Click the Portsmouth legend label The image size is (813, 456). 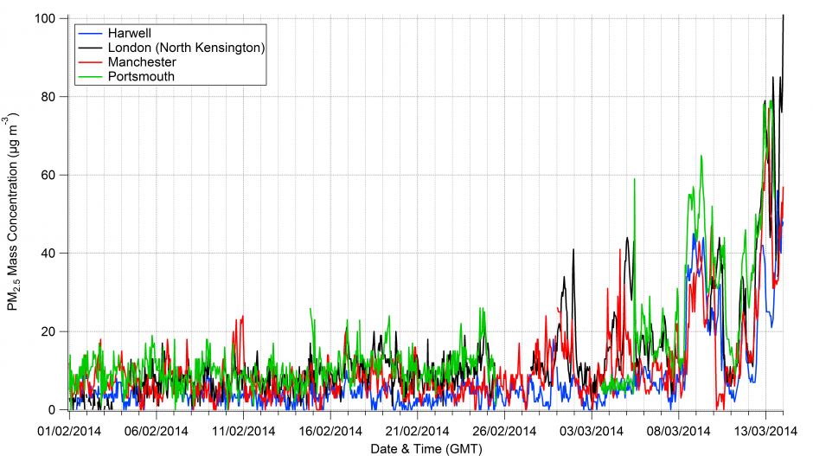(141, 77)
